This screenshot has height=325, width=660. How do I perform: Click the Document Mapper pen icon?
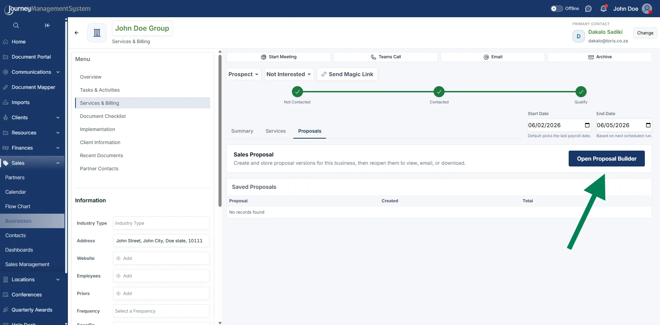(x=6, y=87)
